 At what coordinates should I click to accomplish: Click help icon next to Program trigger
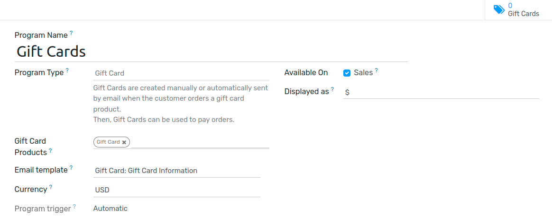(74, 206)
